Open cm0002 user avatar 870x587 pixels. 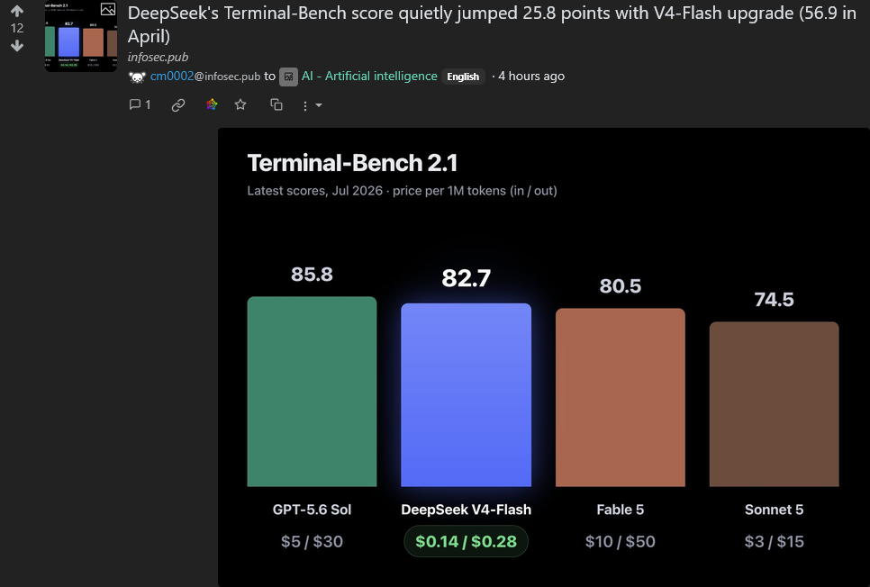click(x=137, y=77)
